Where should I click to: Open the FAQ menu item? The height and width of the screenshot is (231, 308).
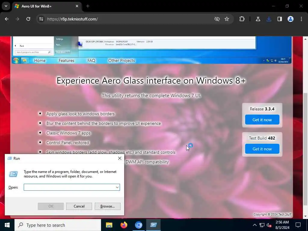click(91, 60)
